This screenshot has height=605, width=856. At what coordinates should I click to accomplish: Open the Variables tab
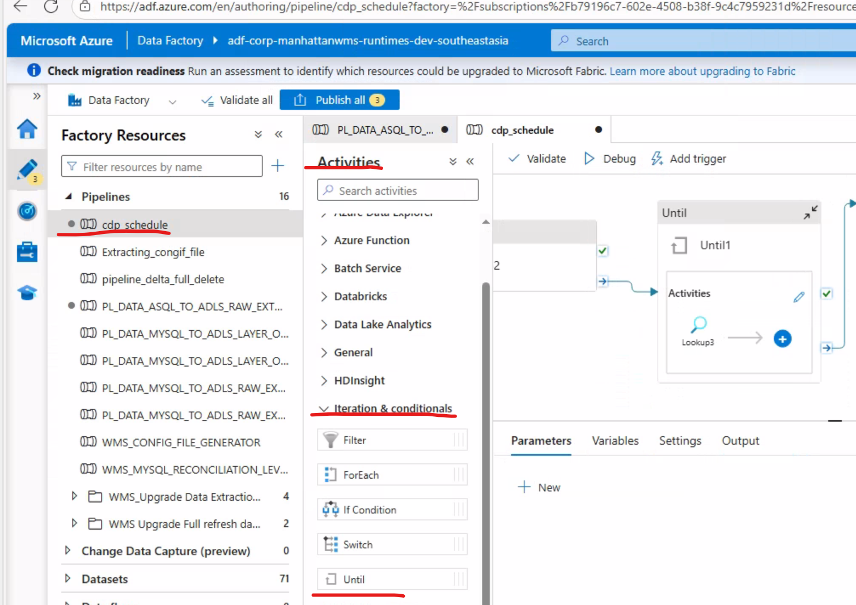click(615, 441)
